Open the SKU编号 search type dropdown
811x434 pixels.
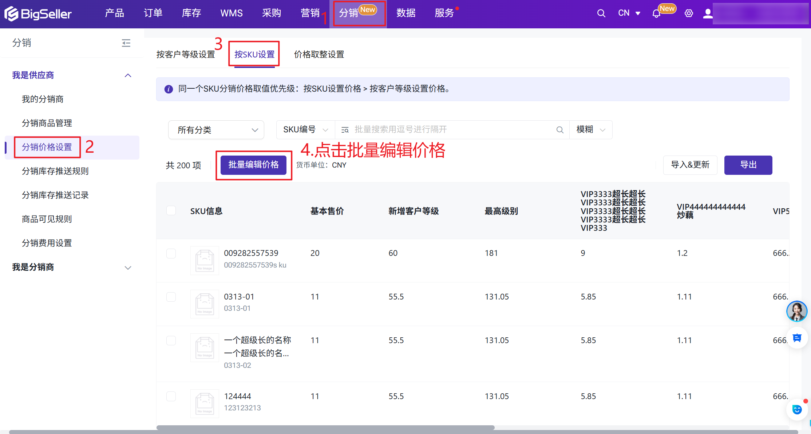[305, 130]
